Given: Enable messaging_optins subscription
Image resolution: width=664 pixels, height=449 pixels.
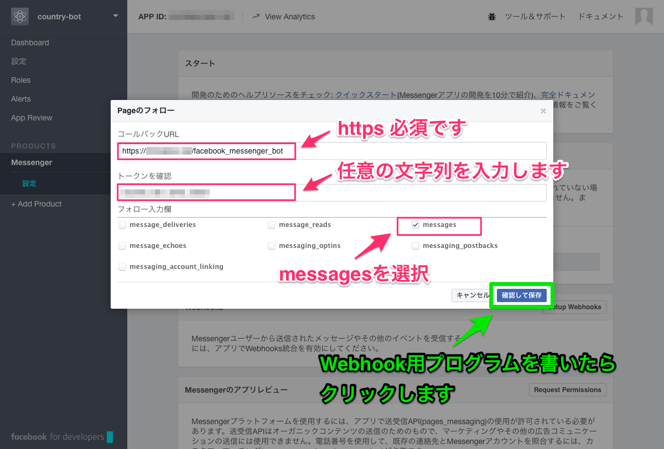Looking at the screenshot, I should coord(272,245).
